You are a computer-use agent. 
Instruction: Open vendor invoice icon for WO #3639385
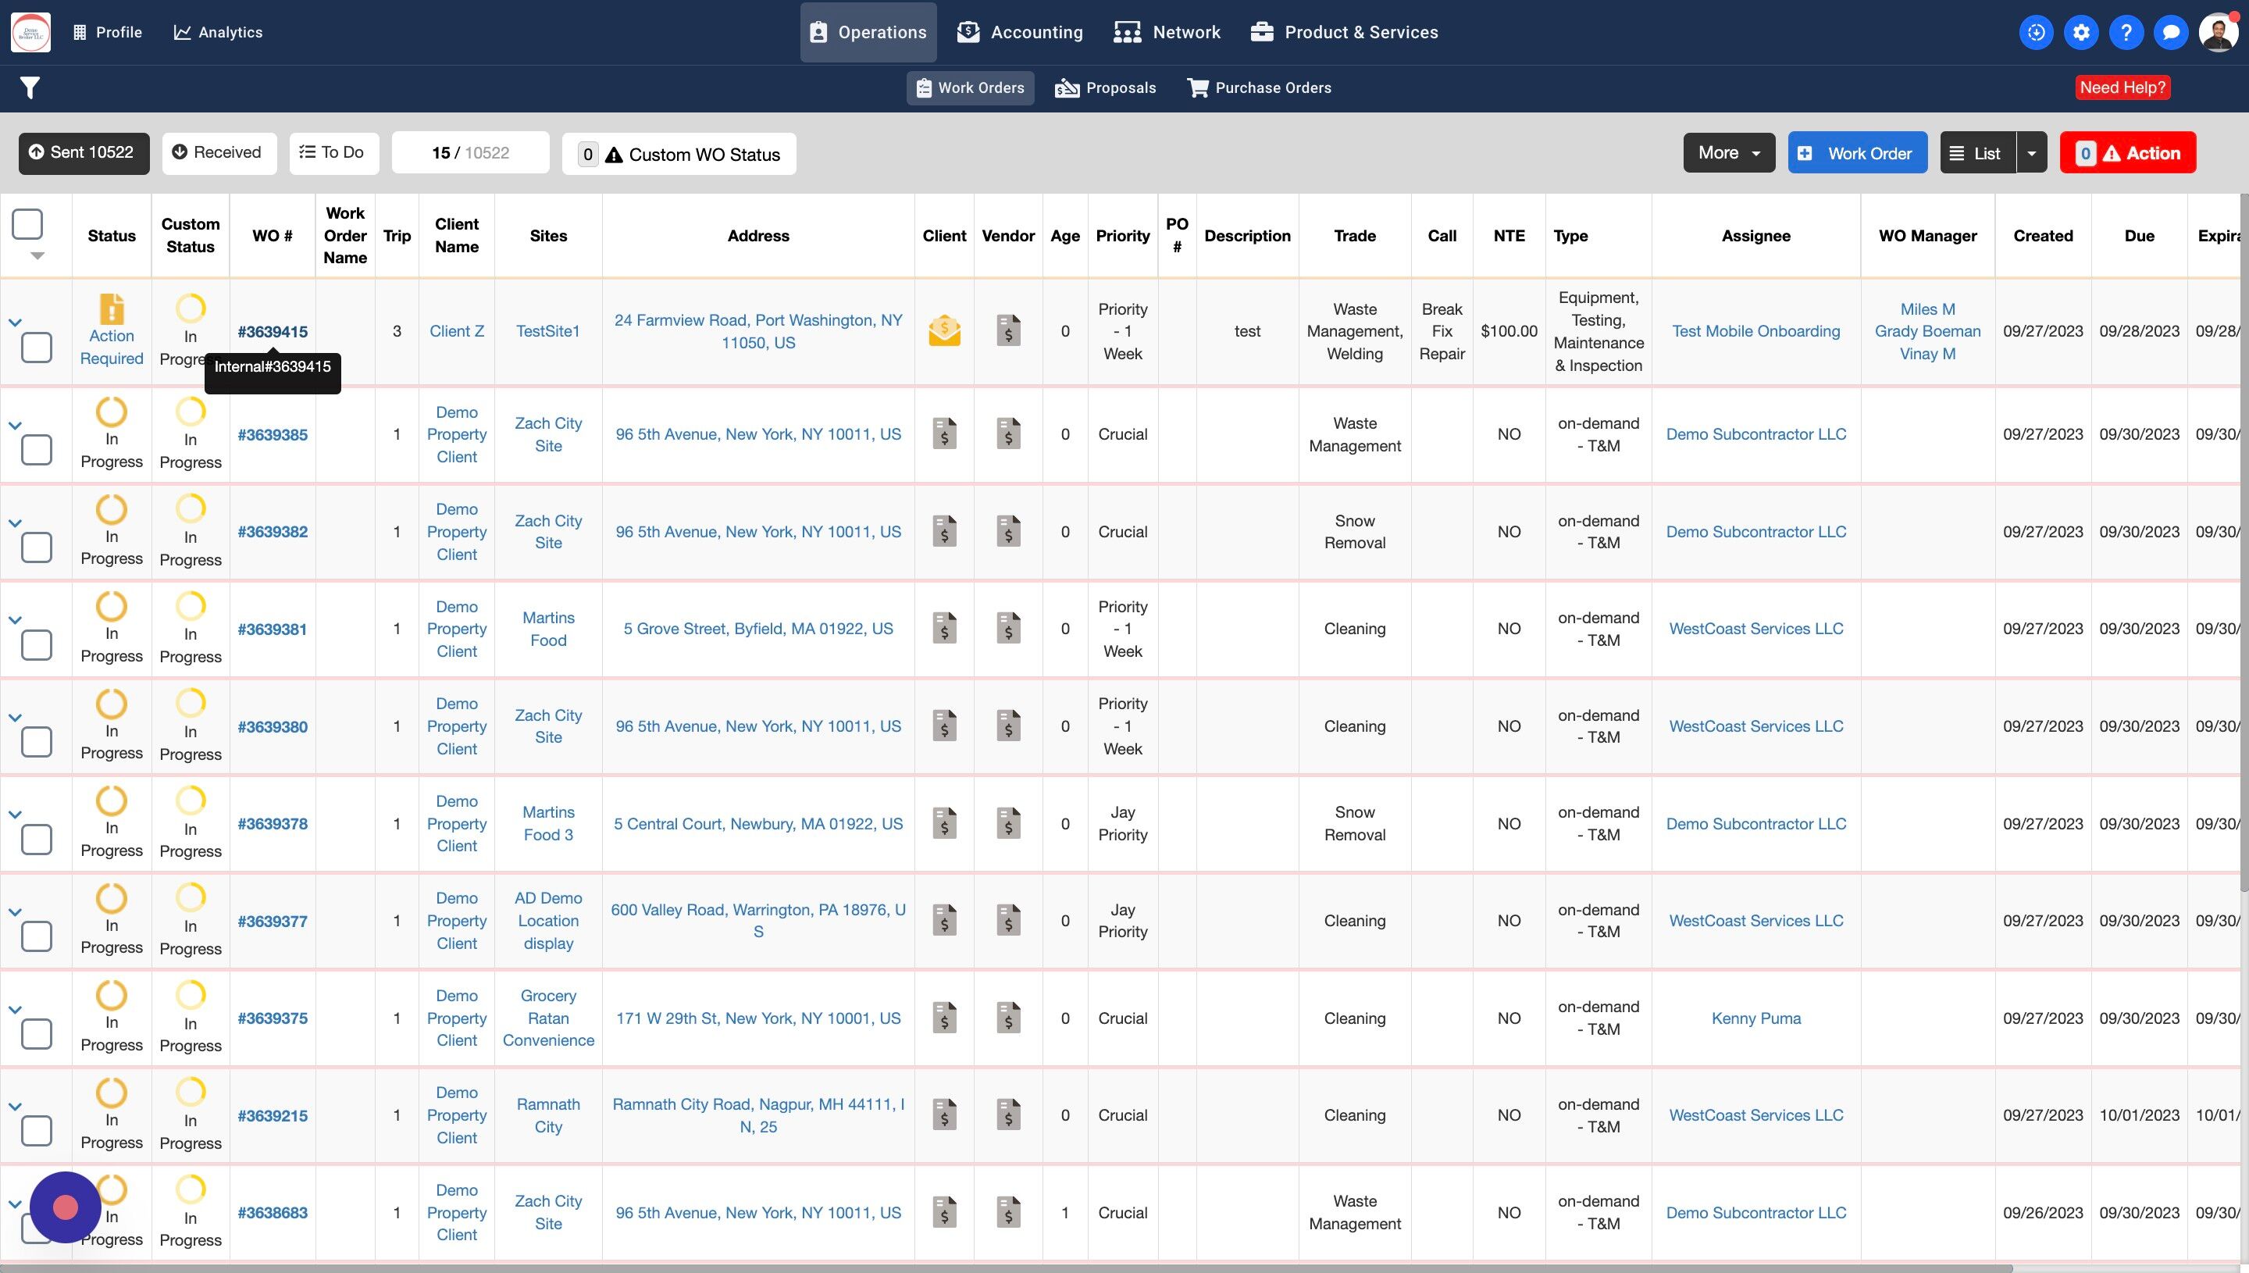[x=1008, y=433]
